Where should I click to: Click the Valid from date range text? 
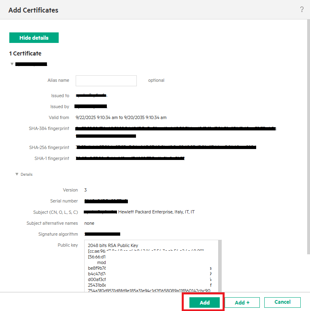(121, 117)
